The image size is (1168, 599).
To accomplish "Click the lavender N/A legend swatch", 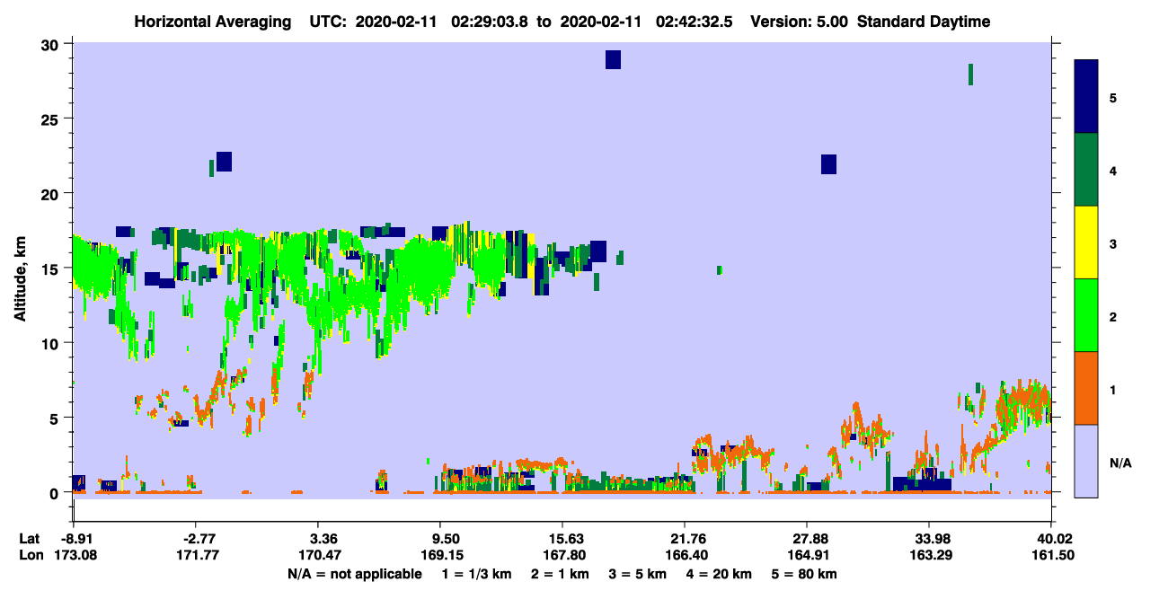I will point(1086,461).
